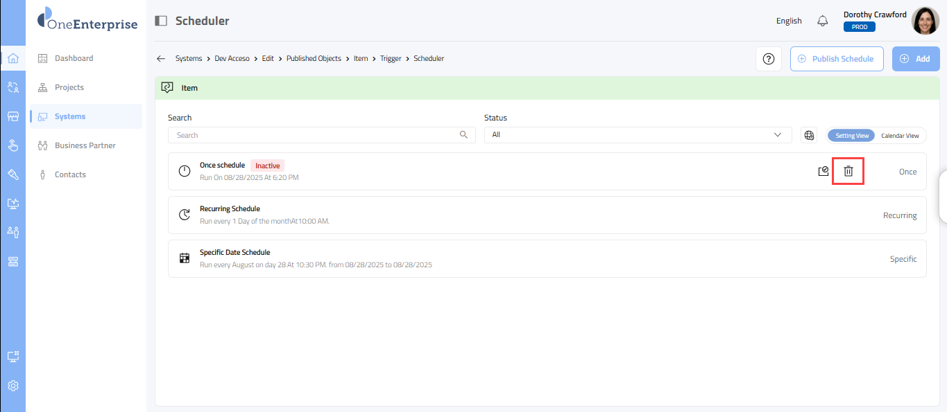
Task: Open Dorothy Crawford's profile menu
Action: click(925, 21)
